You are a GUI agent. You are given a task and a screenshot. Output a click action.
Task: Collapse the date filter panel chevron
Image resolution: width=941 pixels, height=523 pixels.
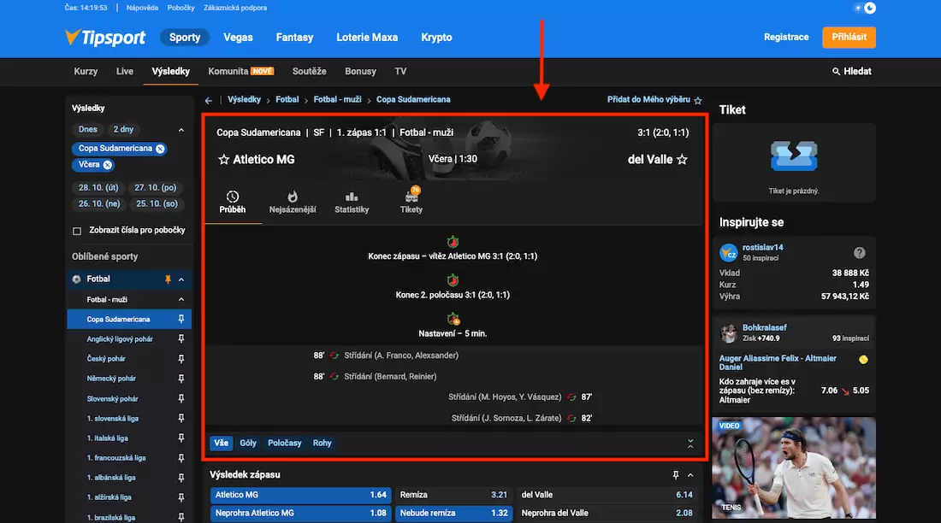click(180, 129)
